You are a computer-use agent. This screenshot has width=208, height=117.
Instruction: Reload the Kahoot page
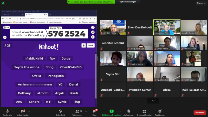click(x=10, y=18)
